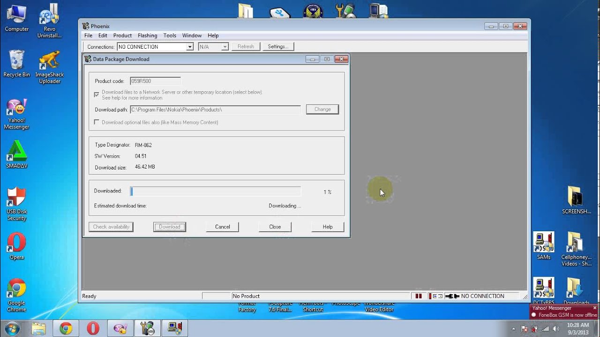Viewport: 600px width, 337px height.
Task: Open the Edit menu
Action: coord(103,36)
